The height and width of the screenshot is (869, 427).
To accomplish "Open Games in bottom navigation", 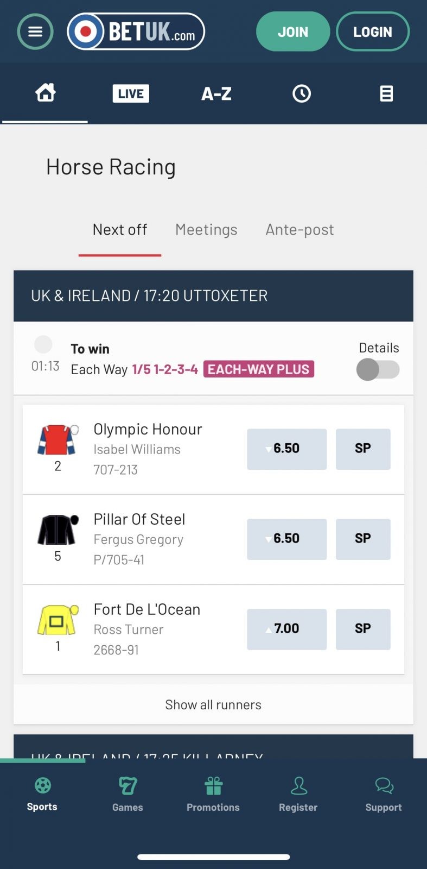I will pos(128,794).
